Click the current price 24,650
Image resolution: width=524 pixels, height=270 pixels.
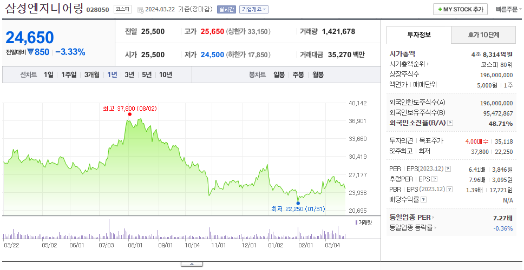(x=29, y=38)
